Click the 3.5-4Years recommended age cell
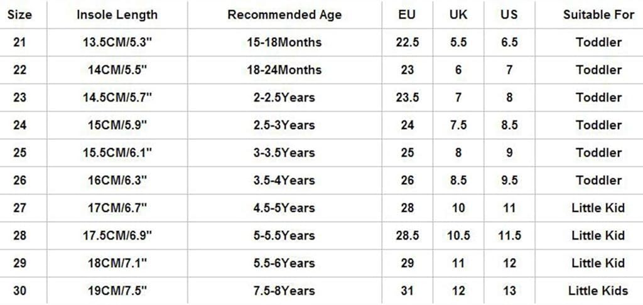The height and width of the screenshot is (305, 643). 284,180
